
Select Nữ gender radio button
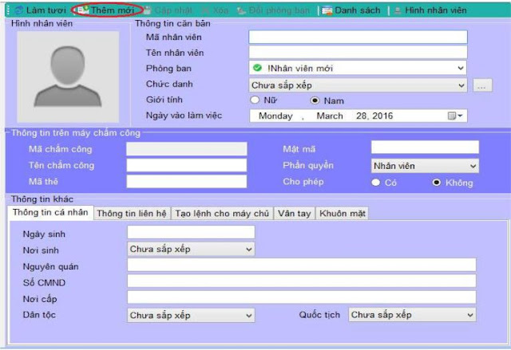[255, 100]
